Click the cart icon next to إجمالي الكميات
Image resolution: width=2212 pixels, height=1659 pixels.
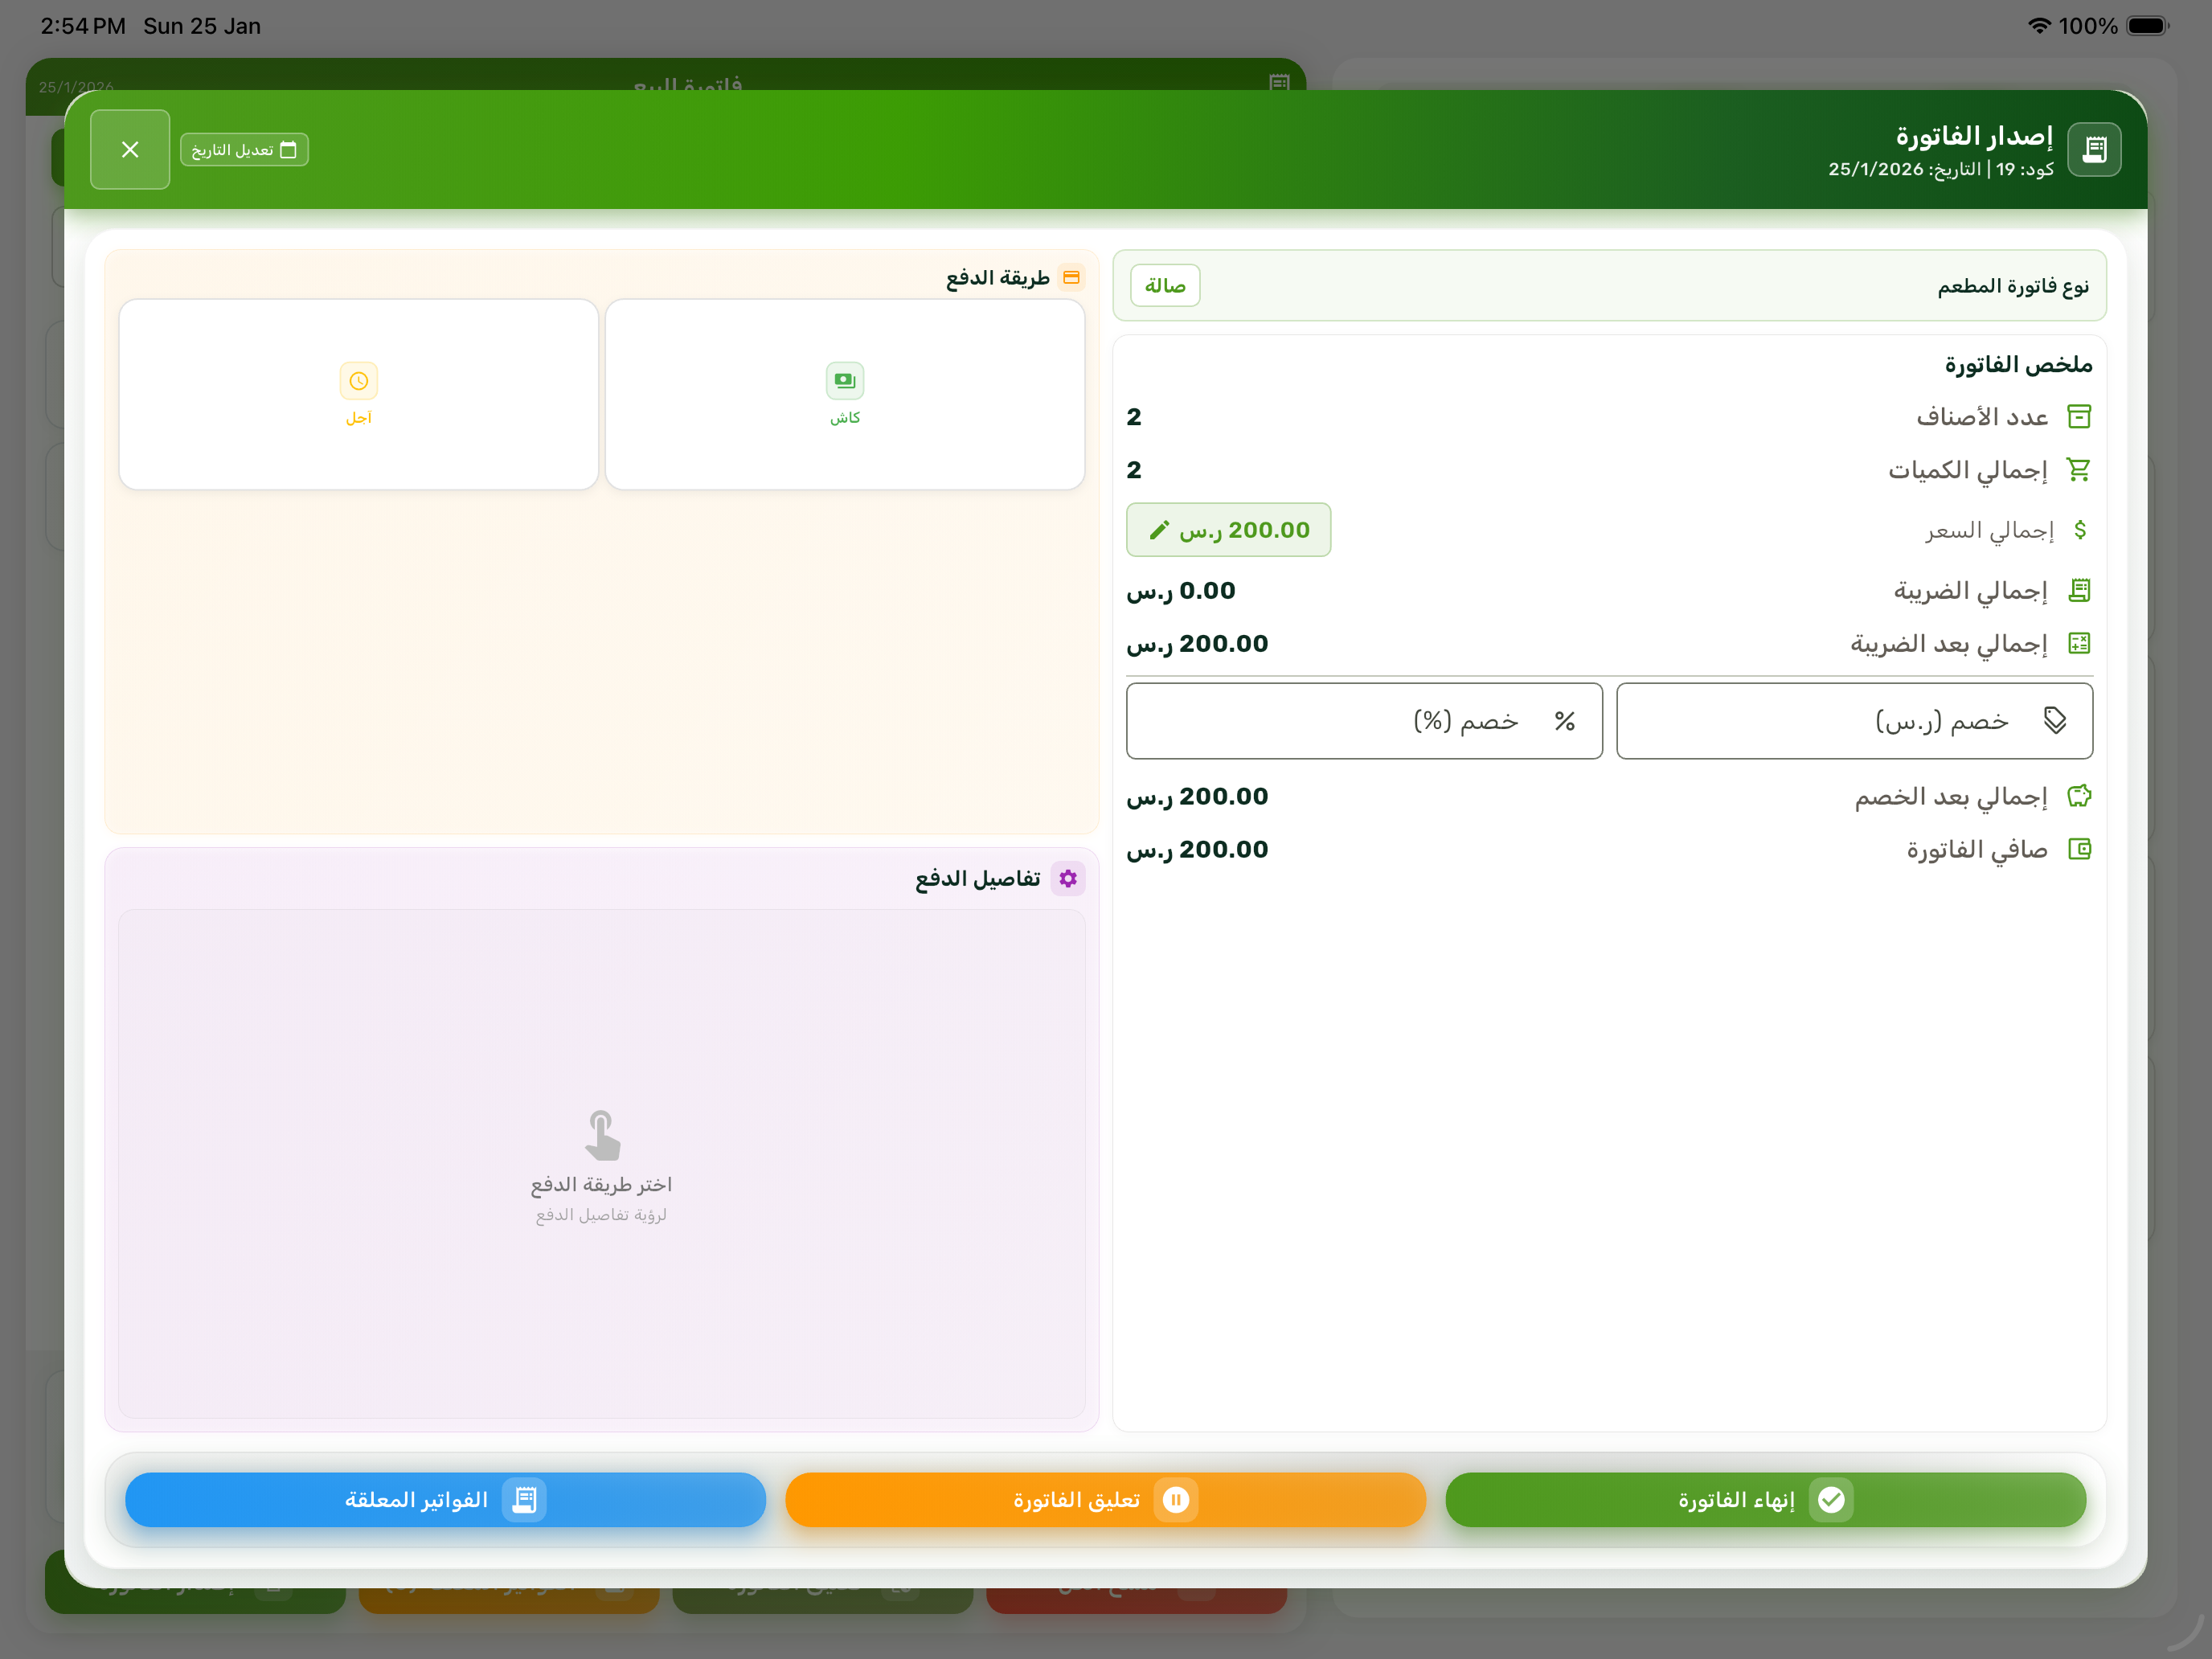coord(2081,469)
